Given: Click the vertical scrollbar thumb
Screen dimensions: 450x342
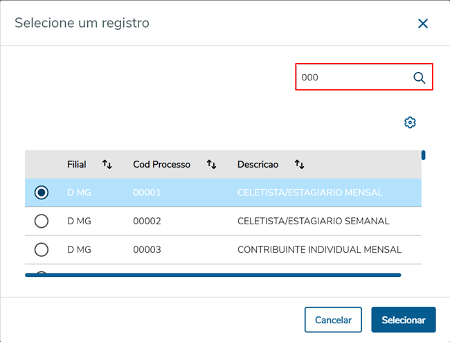Looking at the screenshot, I should pyautogui.click(x=423, y=155).
